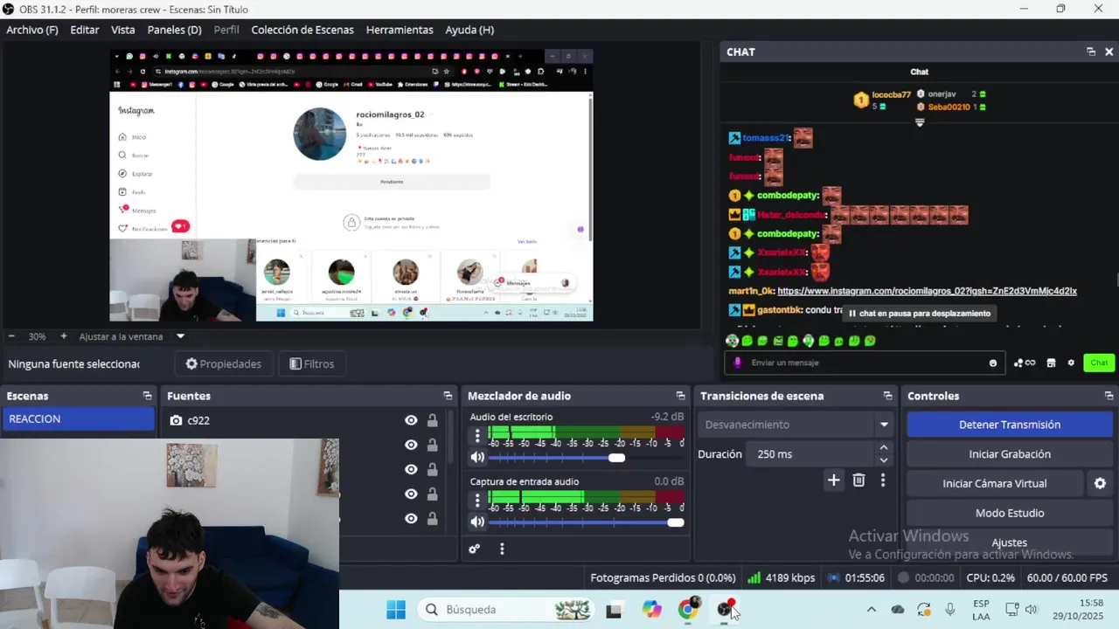Open advanced audio properties gears icon
The image size is (1119, 629).
tap(474, 549)
